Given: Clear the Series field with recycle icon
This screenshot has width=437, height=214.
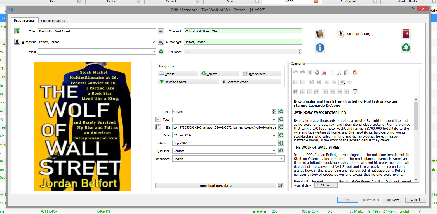Looking at the screenshot, I should pos(161,52).
